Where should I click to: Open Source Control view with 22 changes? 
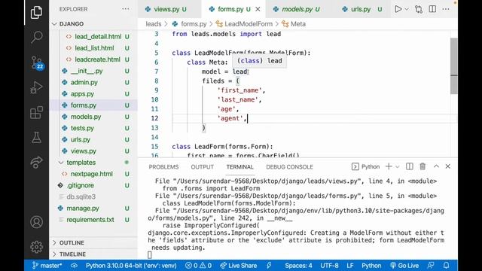pyautogui.click(x=37, y=62)
